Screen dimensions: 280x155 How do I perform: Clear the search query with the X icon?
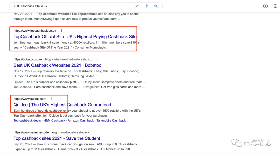point(137,6)
